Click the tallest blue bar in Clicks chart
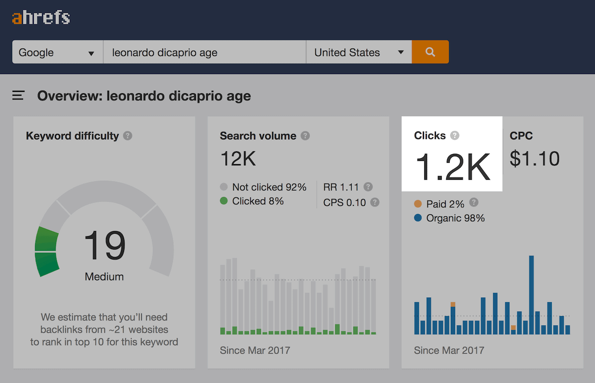Viewport: 595px width, 383px height. click(x=532, y=295)
